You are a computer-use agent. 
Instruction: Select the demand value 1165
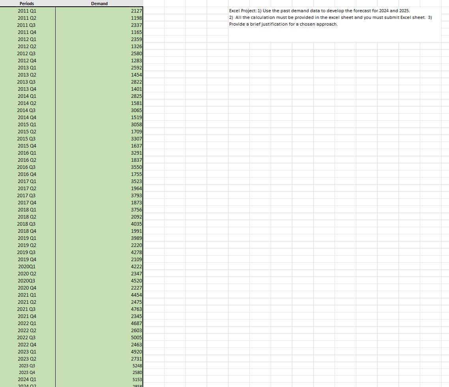99,32
